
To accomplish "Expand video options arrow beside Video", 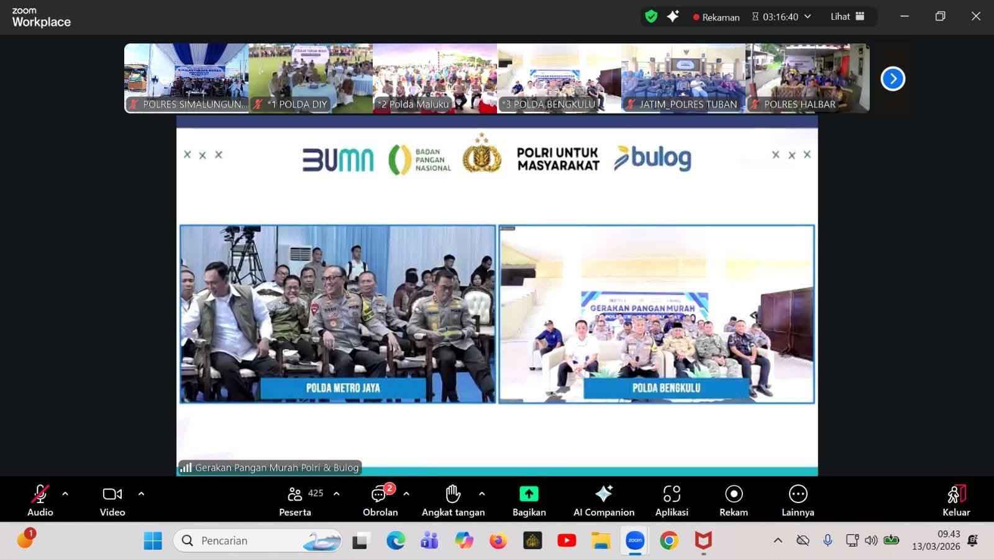I will [141, 494].
